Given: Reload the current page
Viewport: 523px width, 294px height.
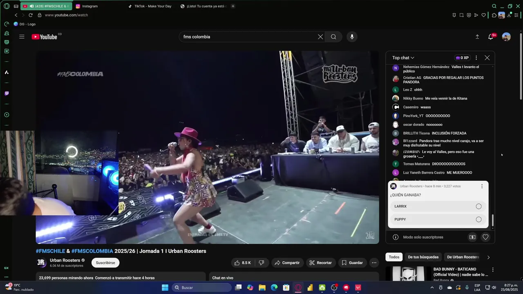Looking at the screenshot, I should [30, 15].
